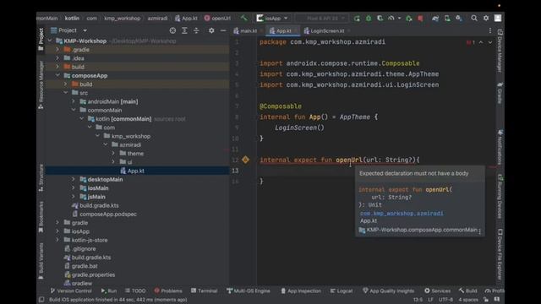Expand the .gradle folder
Screen dimensions: 541x304
point(57,50)
